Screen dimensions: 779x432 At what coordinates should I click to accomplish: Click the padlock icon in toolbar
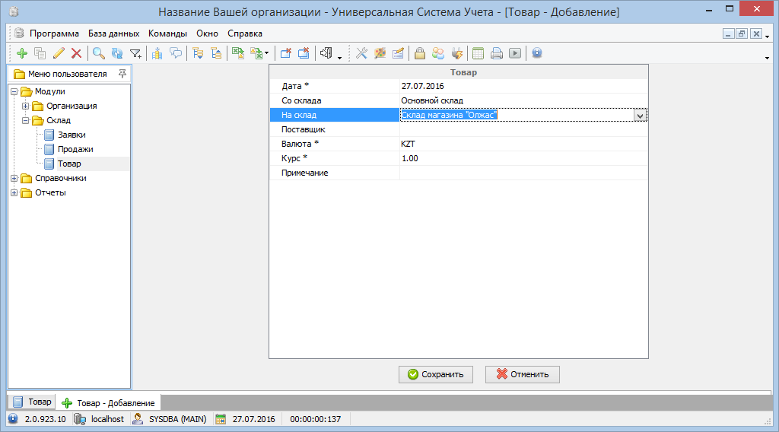pos(419,53)
